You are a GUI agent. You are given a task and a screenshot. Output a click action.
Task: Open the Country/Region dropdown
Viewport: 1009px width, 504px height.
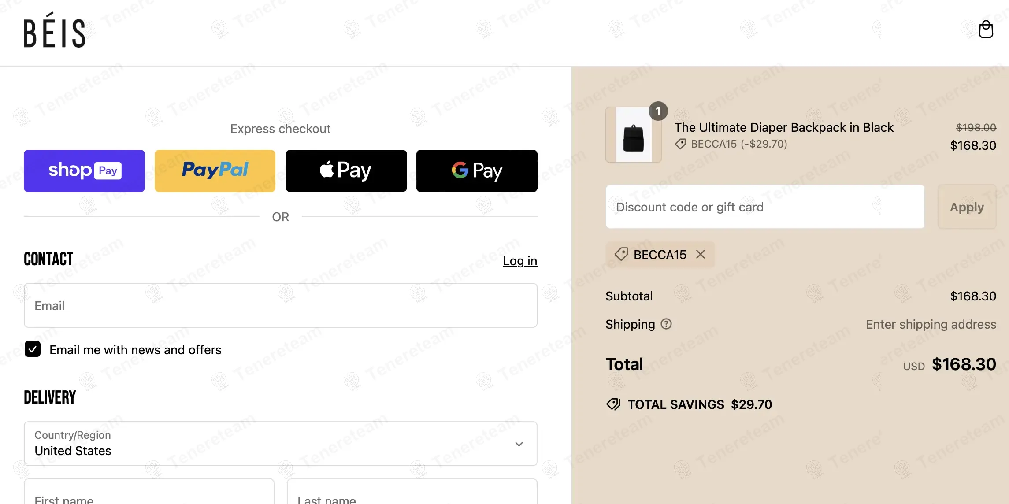[x=281, y=444]
